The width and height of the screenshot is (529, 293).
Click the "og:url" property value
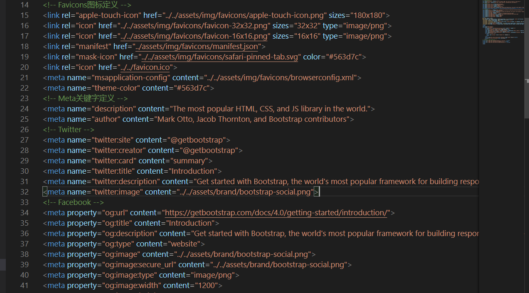[x=115, y=213]
